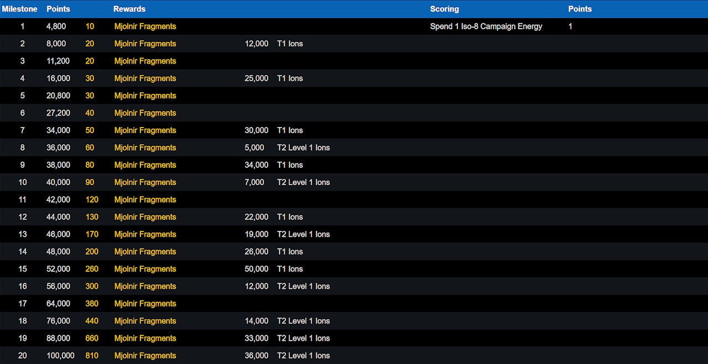Select the 5,000 T2 Ions quantity
The image size is (708, 364).
[254, 147]
